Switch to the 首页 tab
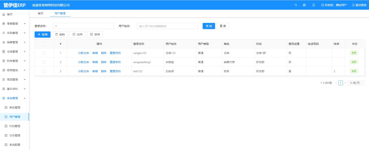 [x=40, y=14]
